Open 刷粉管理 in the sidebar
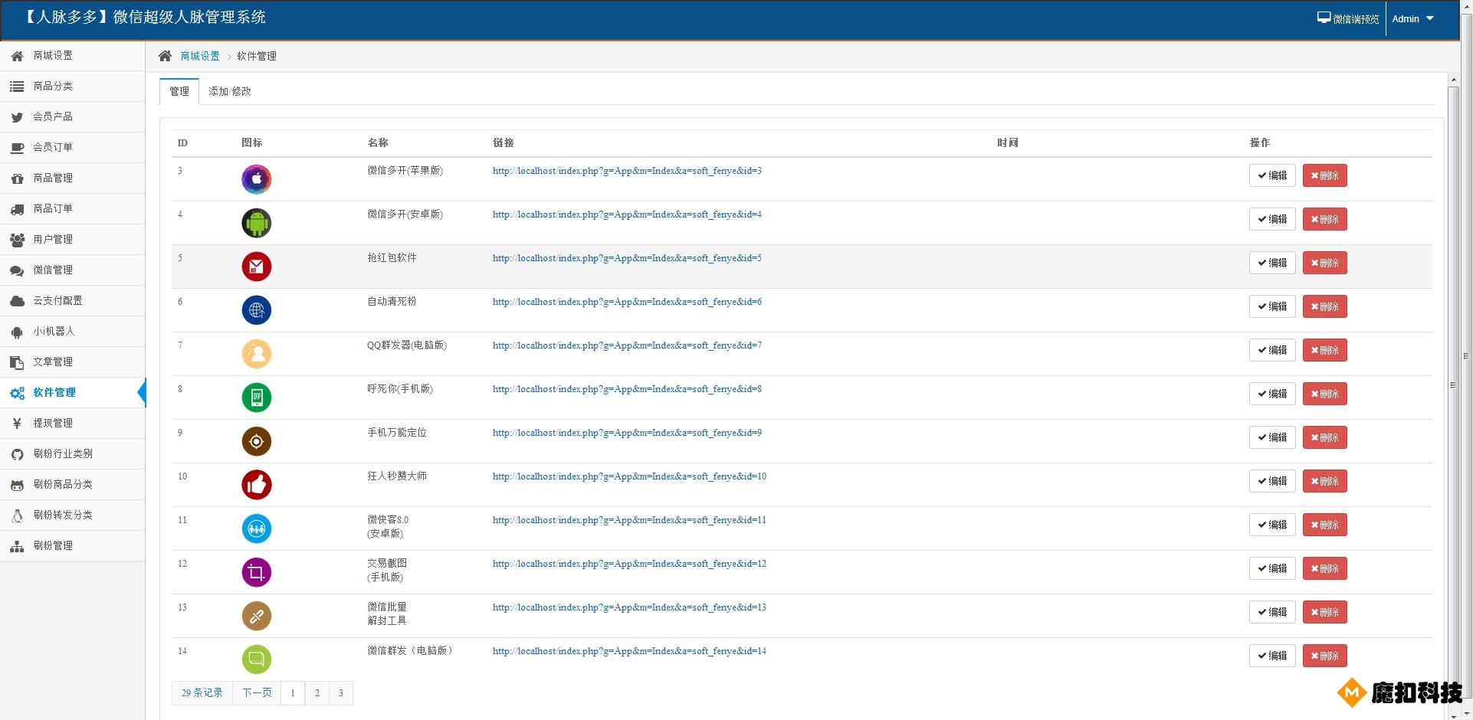This screenshot has height=720, width=1473. pyautogui.click(x=73, y=546)
